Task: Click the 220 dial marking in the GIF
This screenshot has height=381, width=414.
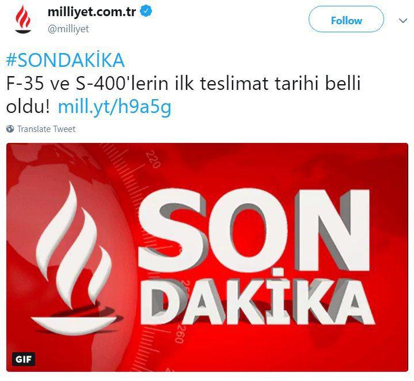Action: coord(153,159)
